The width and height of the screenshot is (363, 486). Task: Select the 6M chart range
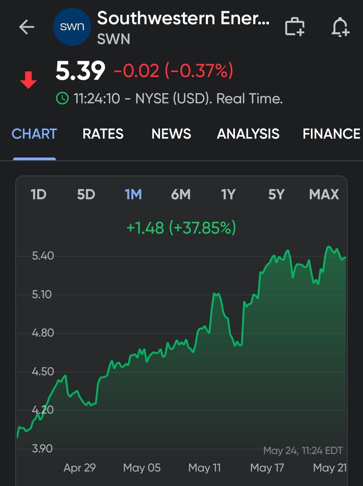point(181,195)
